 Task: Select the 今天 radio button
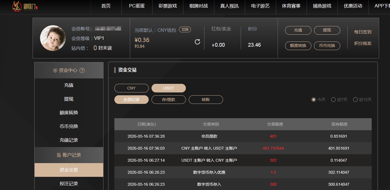tap(314, 100)
